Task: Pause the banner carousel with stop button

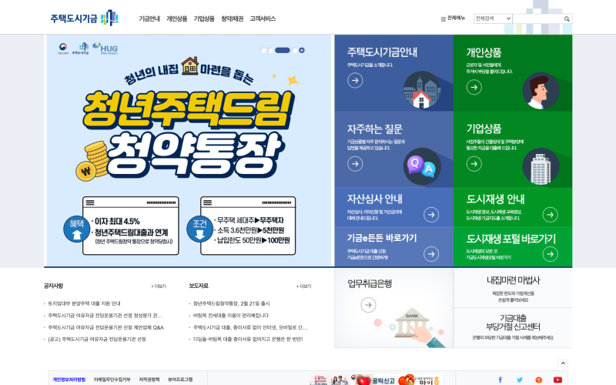Action: click(x=302, y=50)
